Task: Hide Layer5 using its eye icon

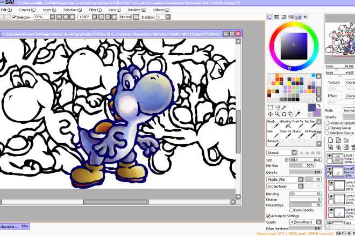Action: 329,169
